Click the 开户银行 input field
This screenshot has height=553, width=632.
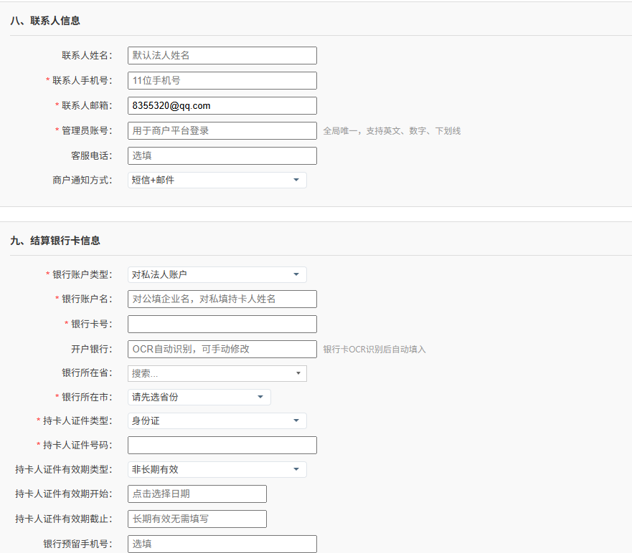[222, 349]
